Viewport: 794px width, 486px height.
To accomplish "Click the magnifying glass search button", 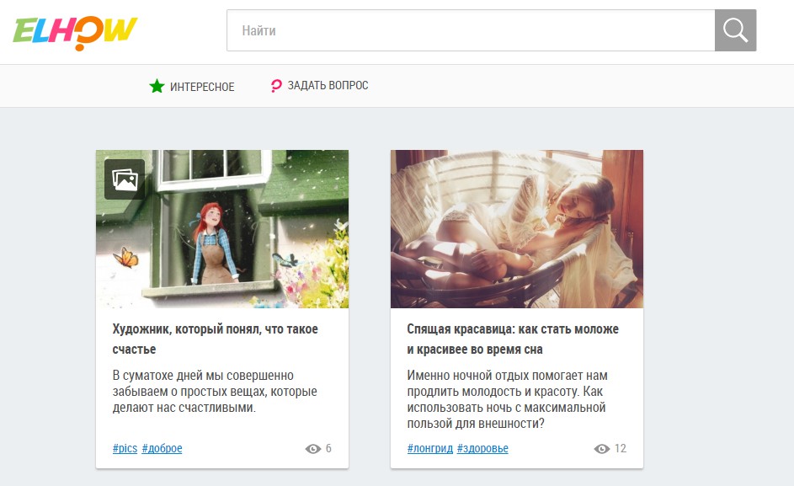I will point(735,30).
